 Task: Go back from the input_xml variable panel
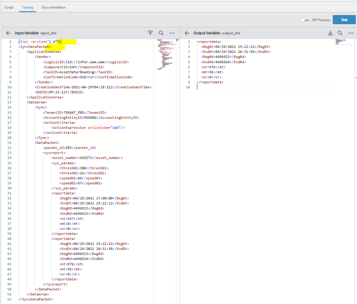[9, 33]
